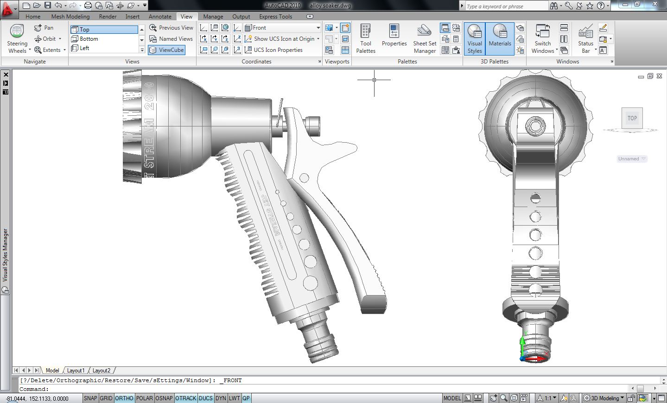The width and height of the screenshot is (667, 403).
Task: Toggle GRID display in status bar
Action: (x=106, y=398)
